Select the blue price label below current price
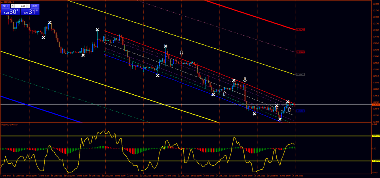The image size is (380, 178). pos(301,111)
